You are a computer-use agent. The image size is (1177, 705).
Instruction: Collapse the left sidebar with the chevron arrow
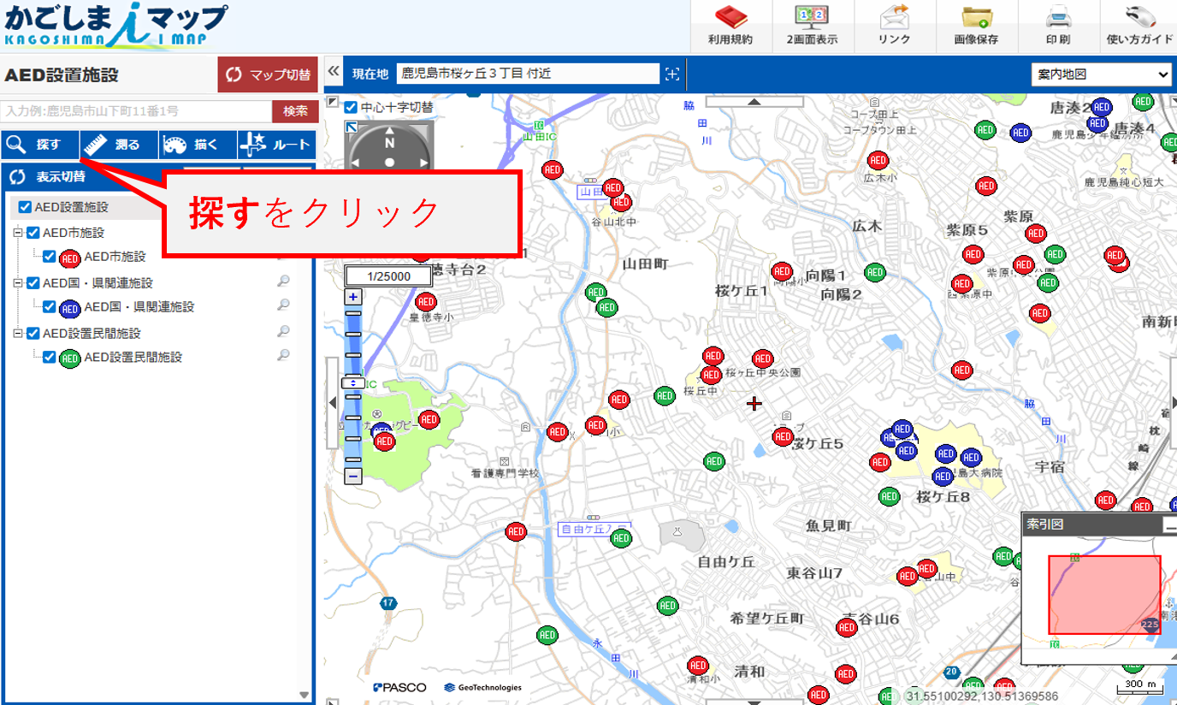(x=332, y=73)
